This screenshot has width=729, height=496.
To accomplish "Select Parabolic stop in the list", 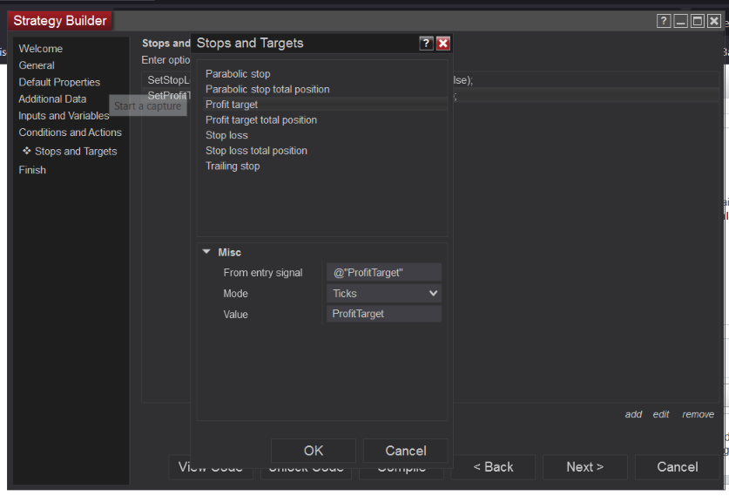I will 238,74.
